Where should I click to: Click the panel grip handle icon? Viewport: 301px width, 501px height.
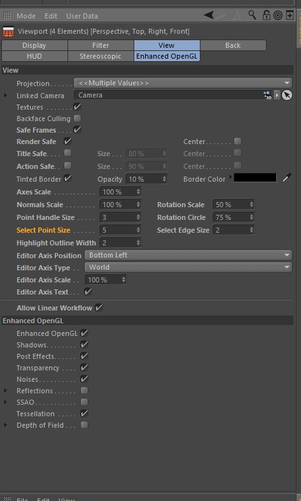(x=7, y=15)
